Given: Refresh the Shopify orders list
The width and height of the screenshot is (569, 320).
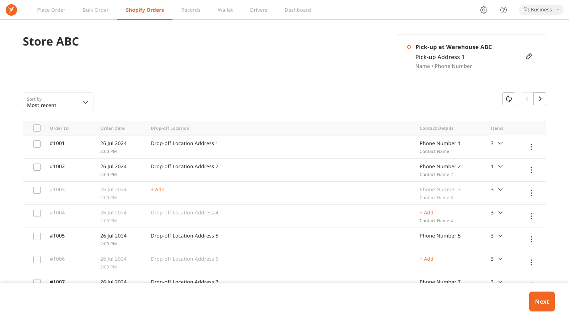Looking at the screenshot, I should (509, 99).
